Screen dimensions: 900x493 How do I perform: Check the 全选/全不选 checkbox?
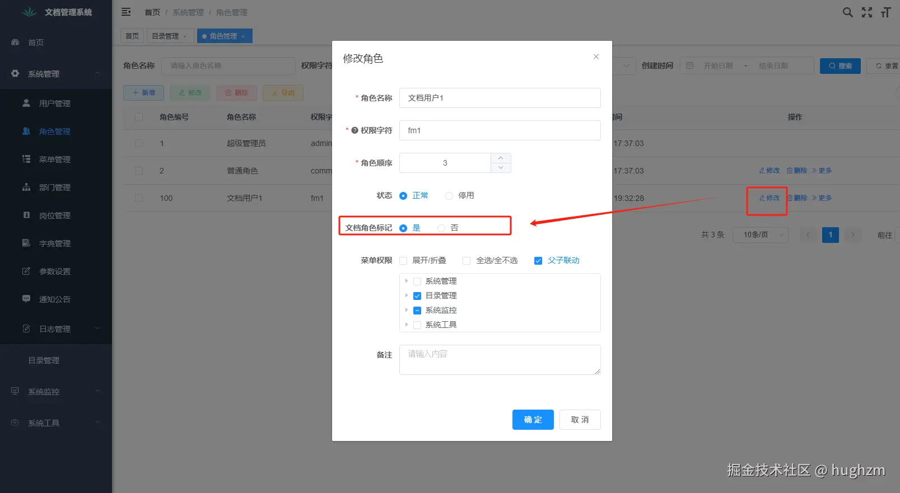467,261
